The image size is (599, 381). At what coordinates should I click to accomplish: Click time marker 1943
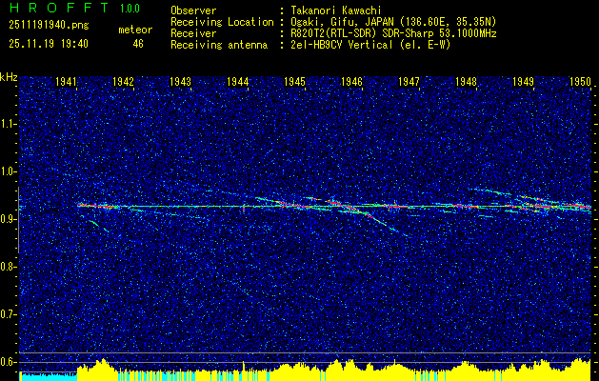(180, 81)
